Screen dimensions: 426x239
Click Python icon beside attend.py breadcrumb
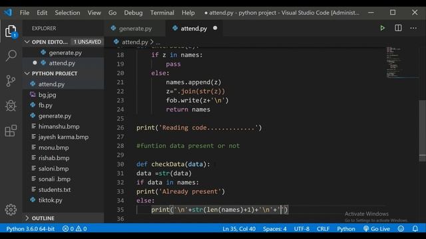click(116, 42)
